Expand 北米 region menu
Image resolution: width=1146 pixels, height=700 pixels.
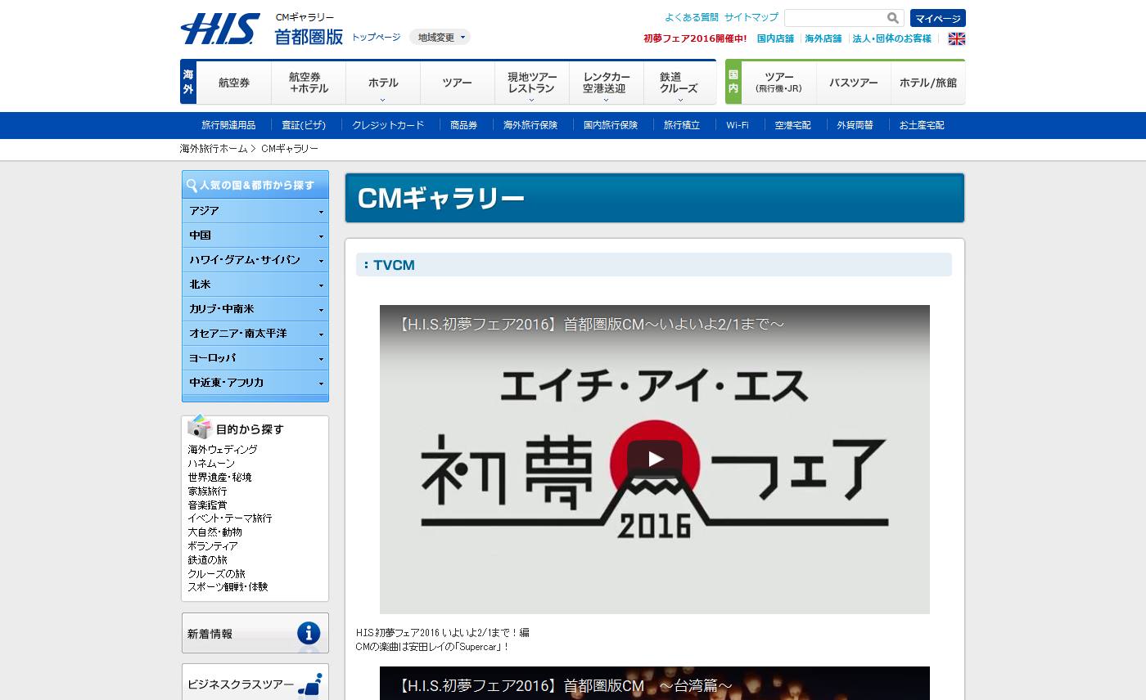tap(255, 285)
